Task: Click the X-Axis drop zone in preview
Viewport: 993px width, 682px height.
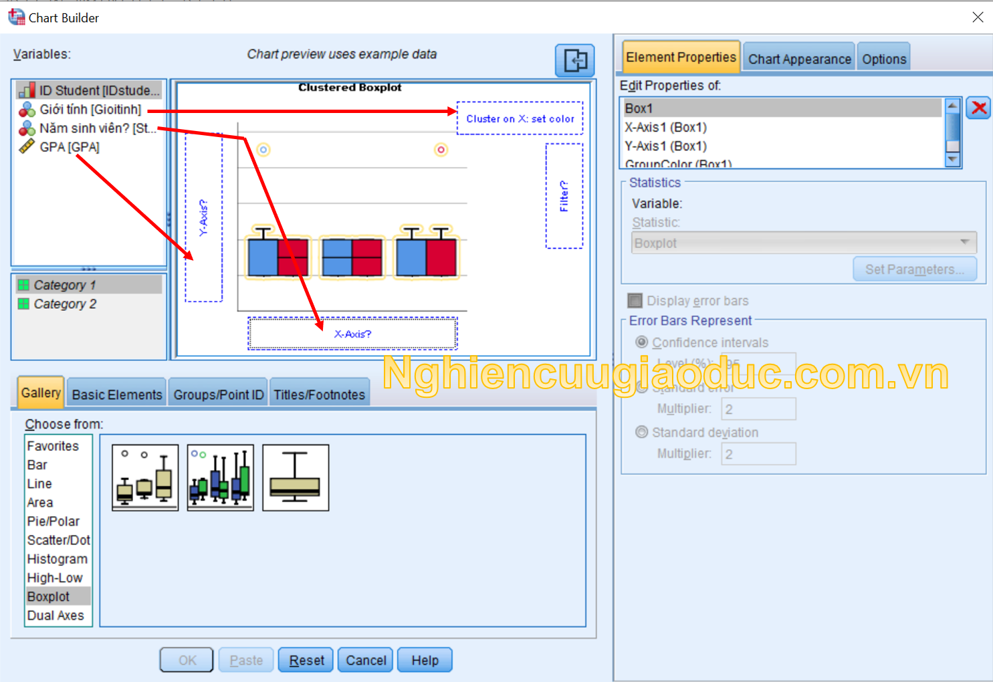Action: (x=352, y=334)
